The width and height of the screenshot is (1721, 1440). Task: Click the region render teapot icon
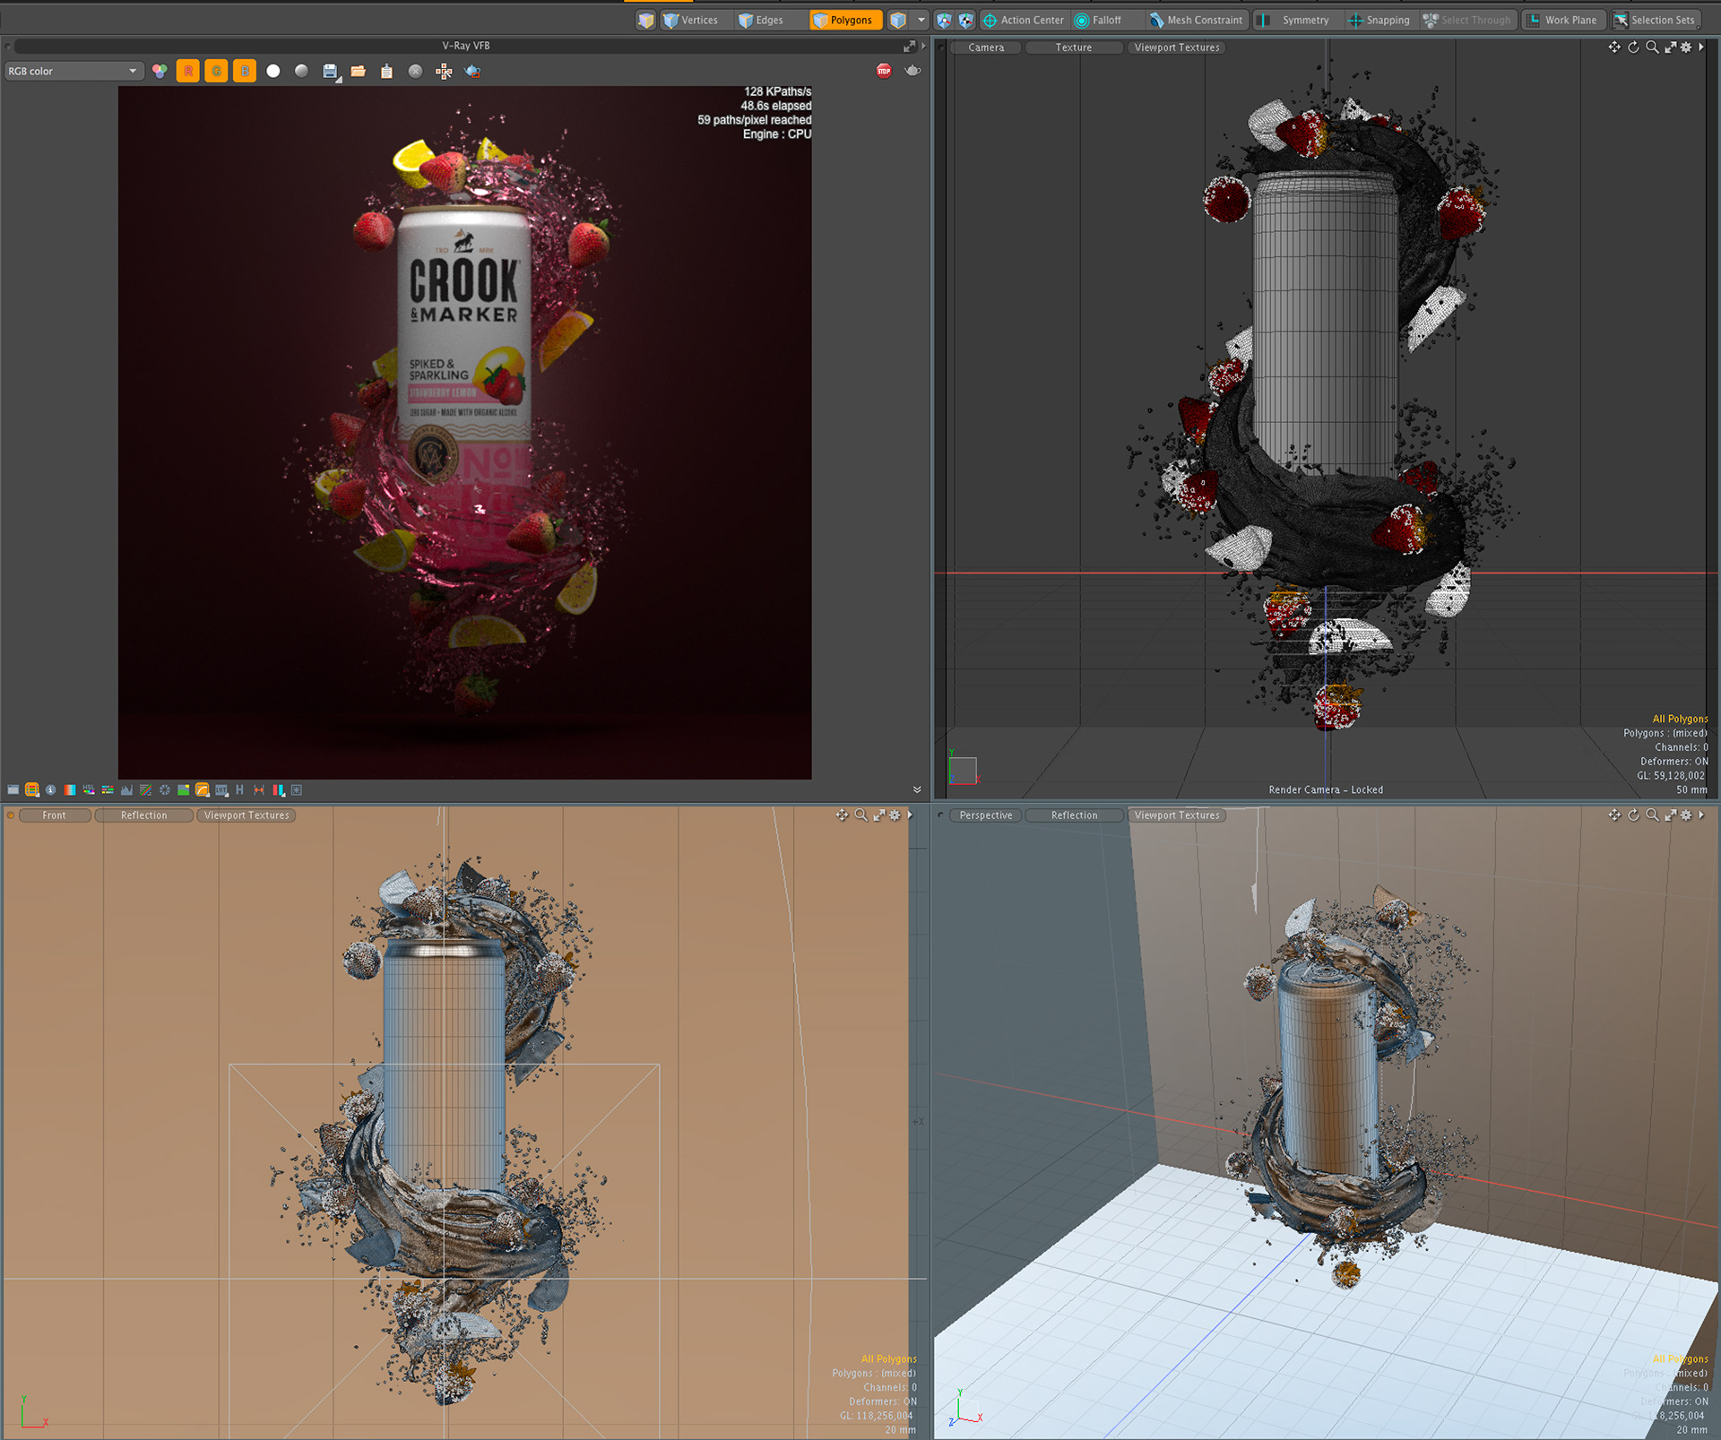472,71
